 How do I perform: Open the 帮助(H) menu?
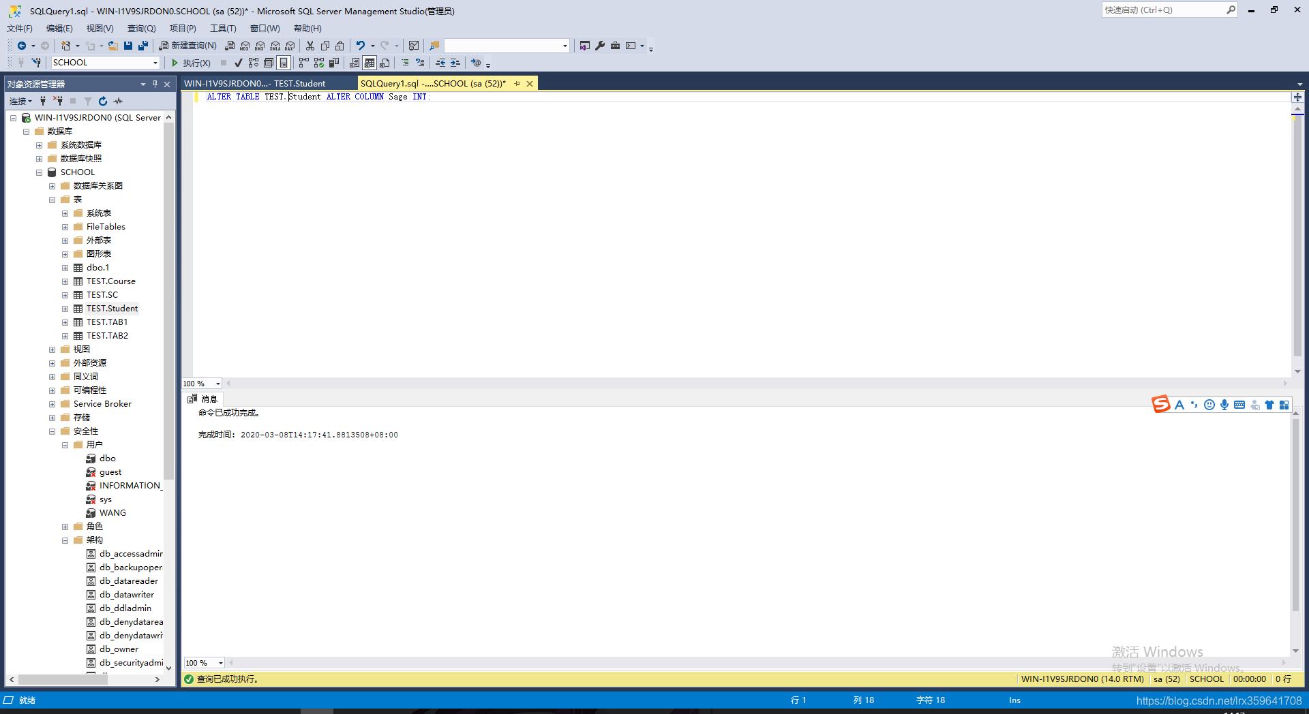tap(307, 29)
